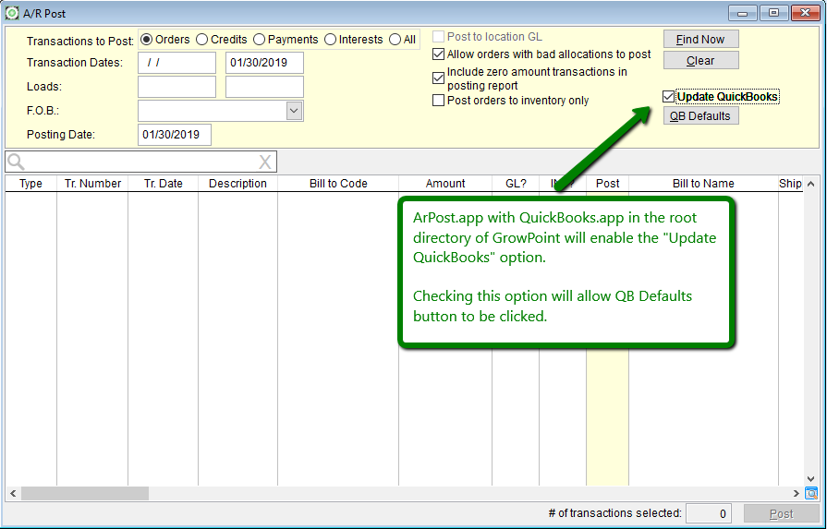Sort by the Type column header
827x529 pixels.
tap(30, 184)
